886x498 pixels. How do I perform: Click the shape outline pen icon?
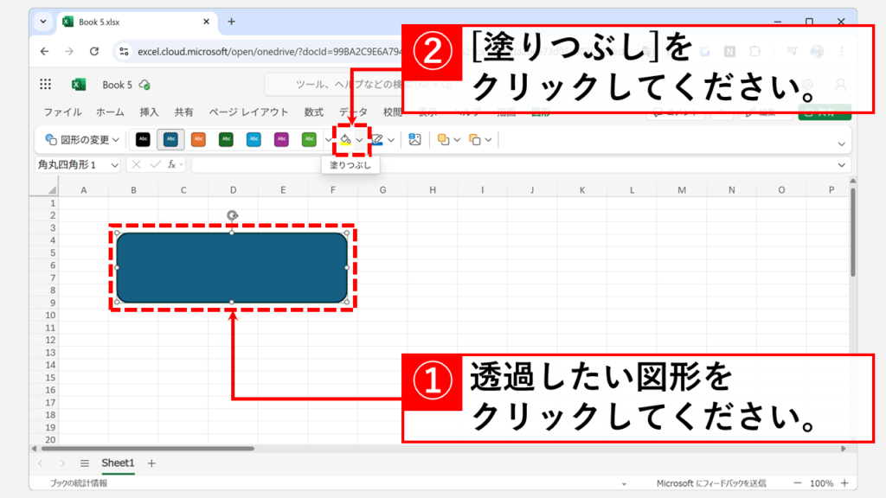point(377,139)
